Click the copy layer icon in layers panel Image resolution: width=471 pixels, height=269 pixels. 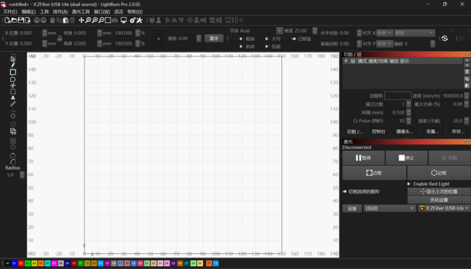click(467, 79)
